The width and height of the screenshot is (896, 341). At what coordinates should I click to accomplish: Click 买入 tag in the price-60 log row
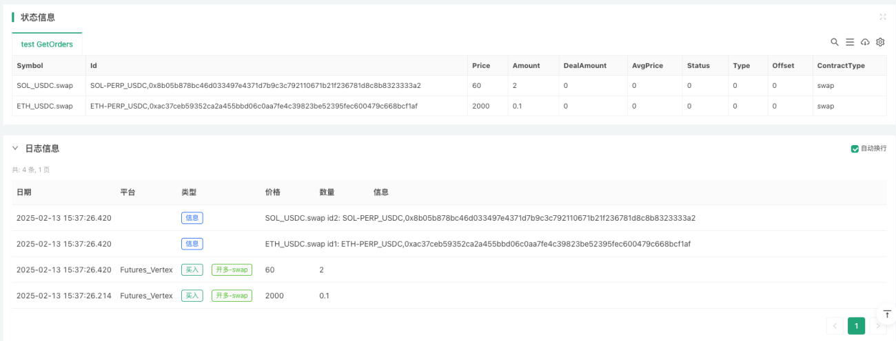[192, 269]
